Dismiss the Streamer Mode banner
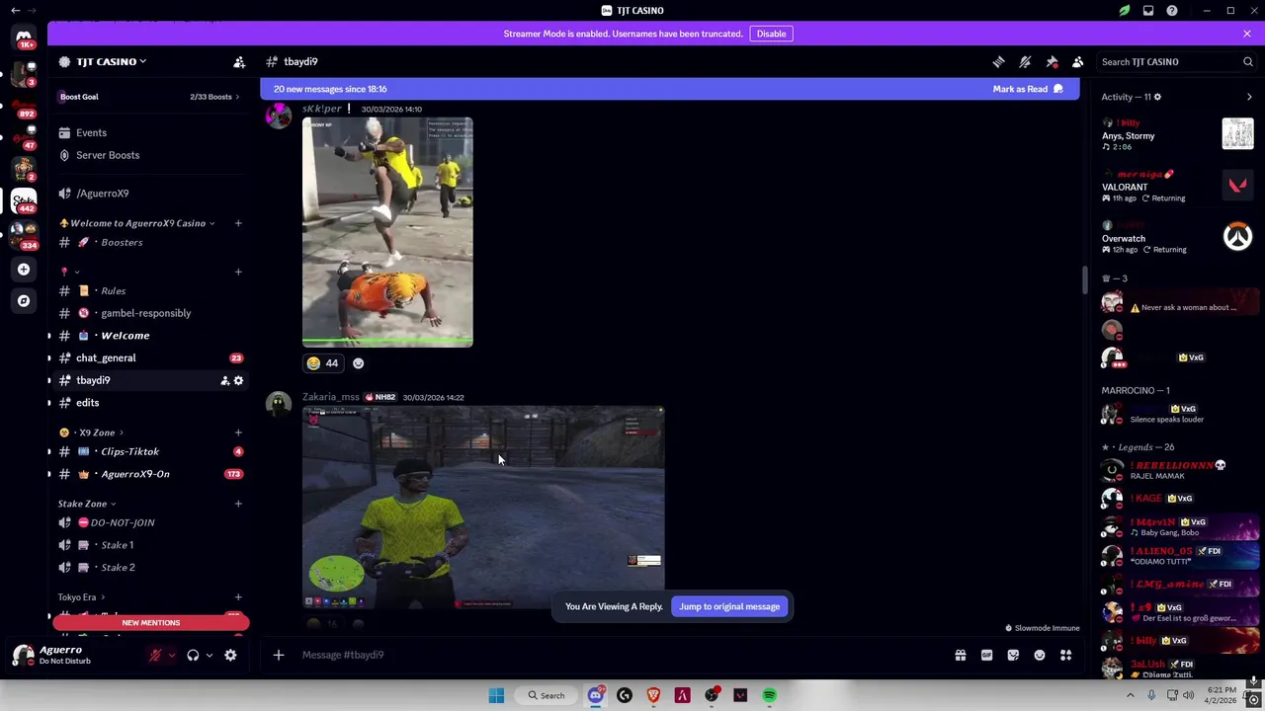The height and width of the screenshot is (711, 1265). click(x=1247, y=34)
